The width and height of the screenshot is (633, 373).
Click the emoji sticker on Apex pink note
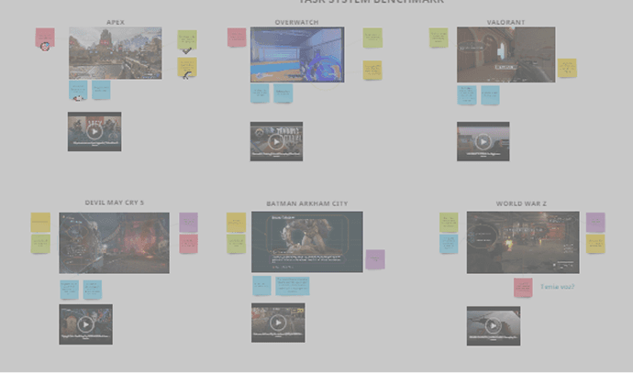tap(45, 47)
